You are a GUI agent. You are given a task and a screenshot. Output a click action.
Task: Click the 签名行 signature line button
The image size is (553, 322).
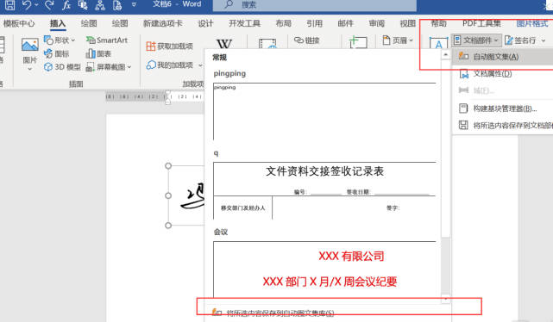(520, 40)
